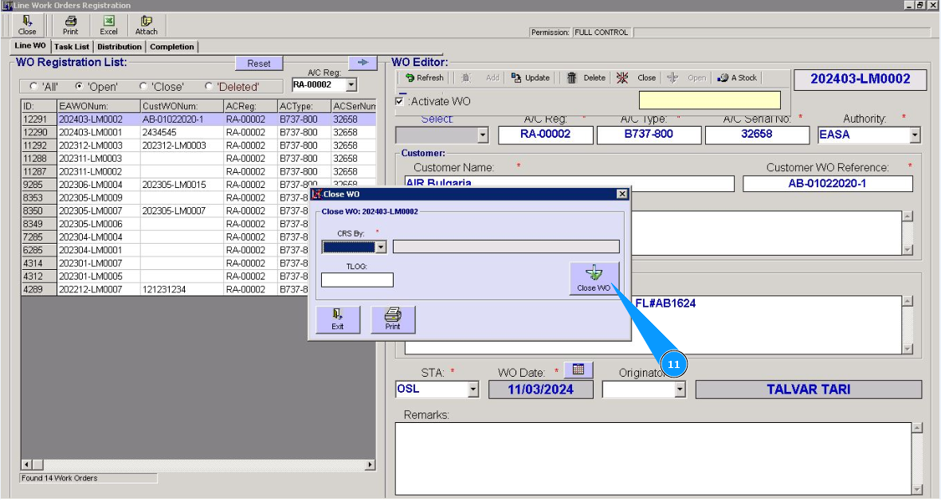Image resolution: width=941 pixels, height=501 pixels.
Task: Click the A/C Type field B737-800
Action: point(649,135)
